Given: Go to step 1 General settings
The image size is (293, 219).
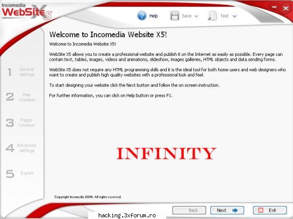Looking at the screenshot, I should (21, 72).
